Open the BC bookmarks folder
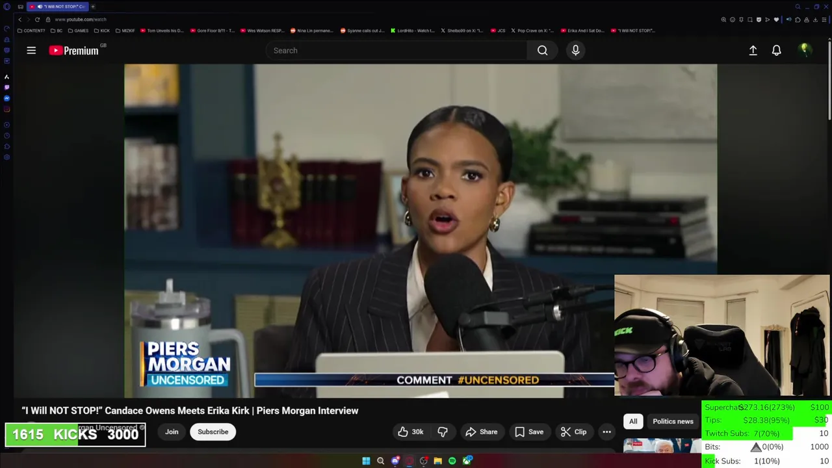This screenshot has height=468, width=832. tap(57, 31)
